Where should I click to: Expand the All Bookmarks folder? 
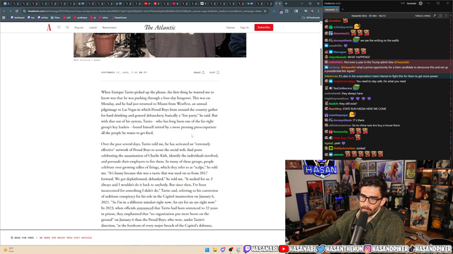pos(311,18)
